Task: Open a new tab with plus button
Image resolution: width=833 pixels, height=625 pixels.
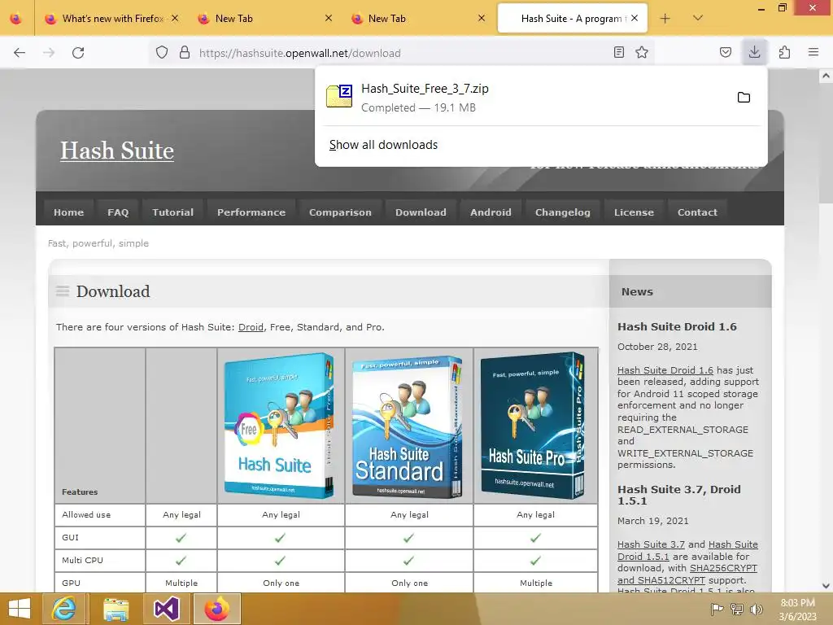Action: (665, 19)
